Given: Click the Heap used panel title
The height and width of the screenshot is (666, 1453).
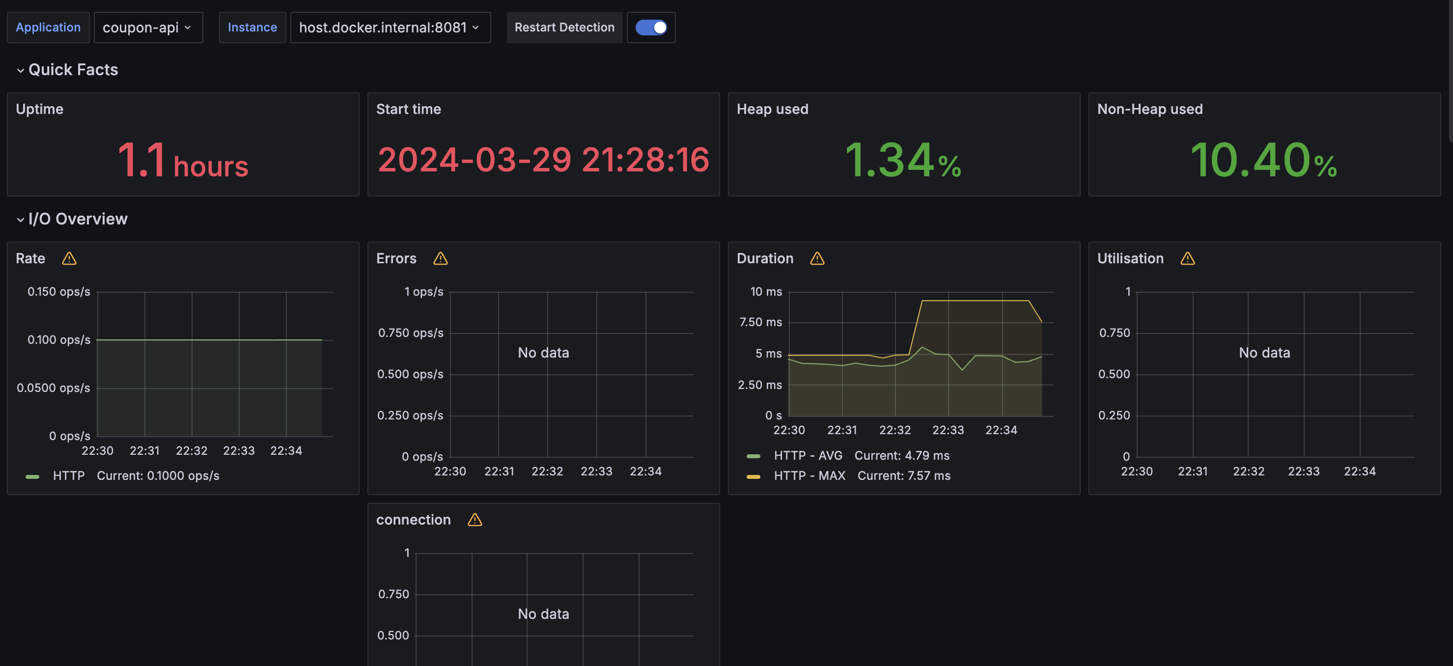Looking at the screenshot, I should click(x=772, y=109).
